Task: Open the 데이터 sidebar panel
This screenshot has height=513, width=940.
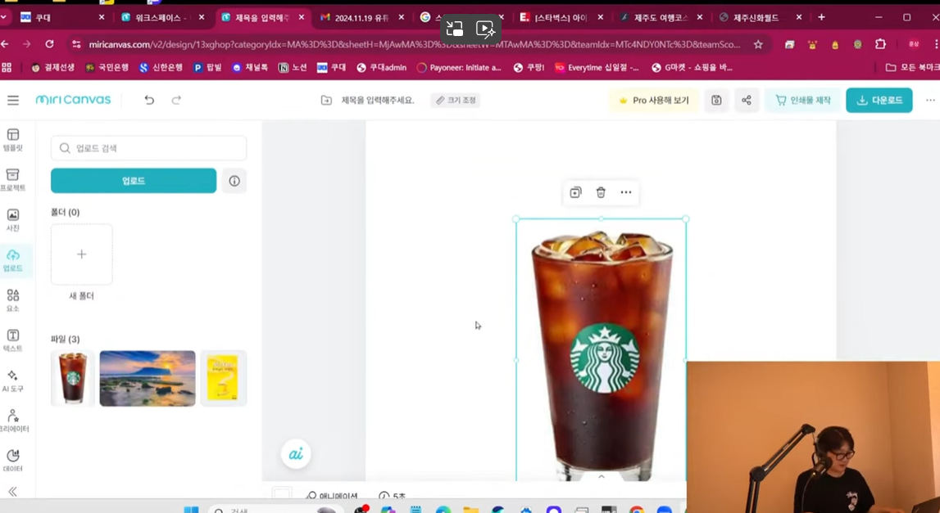Action: [x=13, y=461]
